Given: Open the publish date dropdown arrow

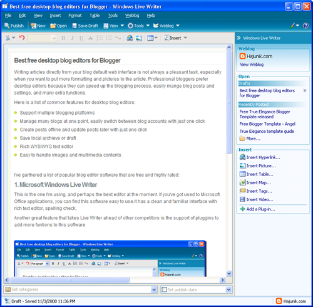Looking at the screenshot, I should 228,289.
